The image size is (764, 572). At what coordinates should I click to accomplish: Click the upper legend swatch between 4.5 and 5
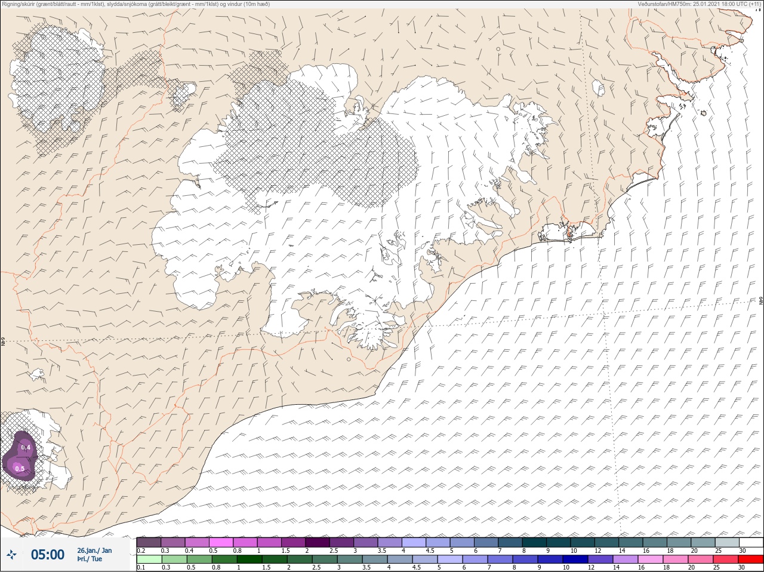438,542
